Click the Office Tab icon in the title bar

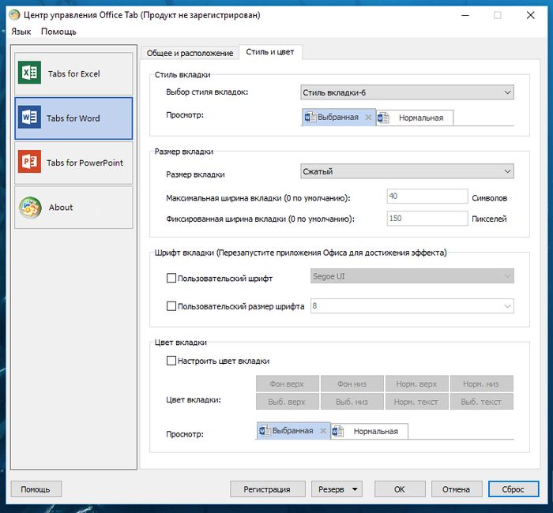14,15
